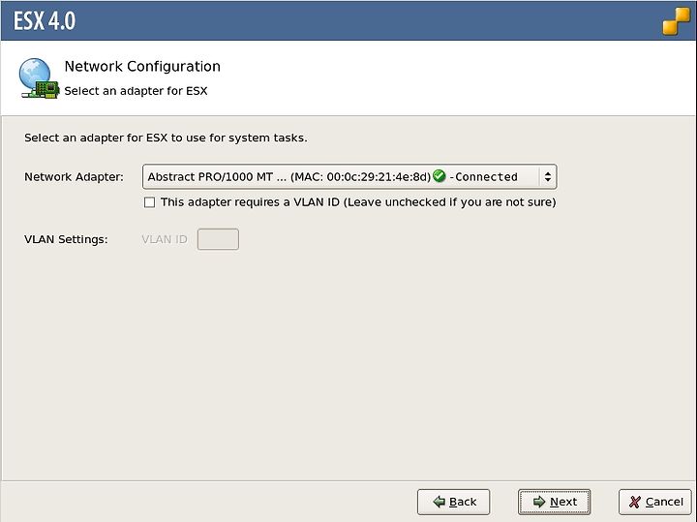
Task: Click the VMware boxes logo icon
Action: [x=676, y=21]
